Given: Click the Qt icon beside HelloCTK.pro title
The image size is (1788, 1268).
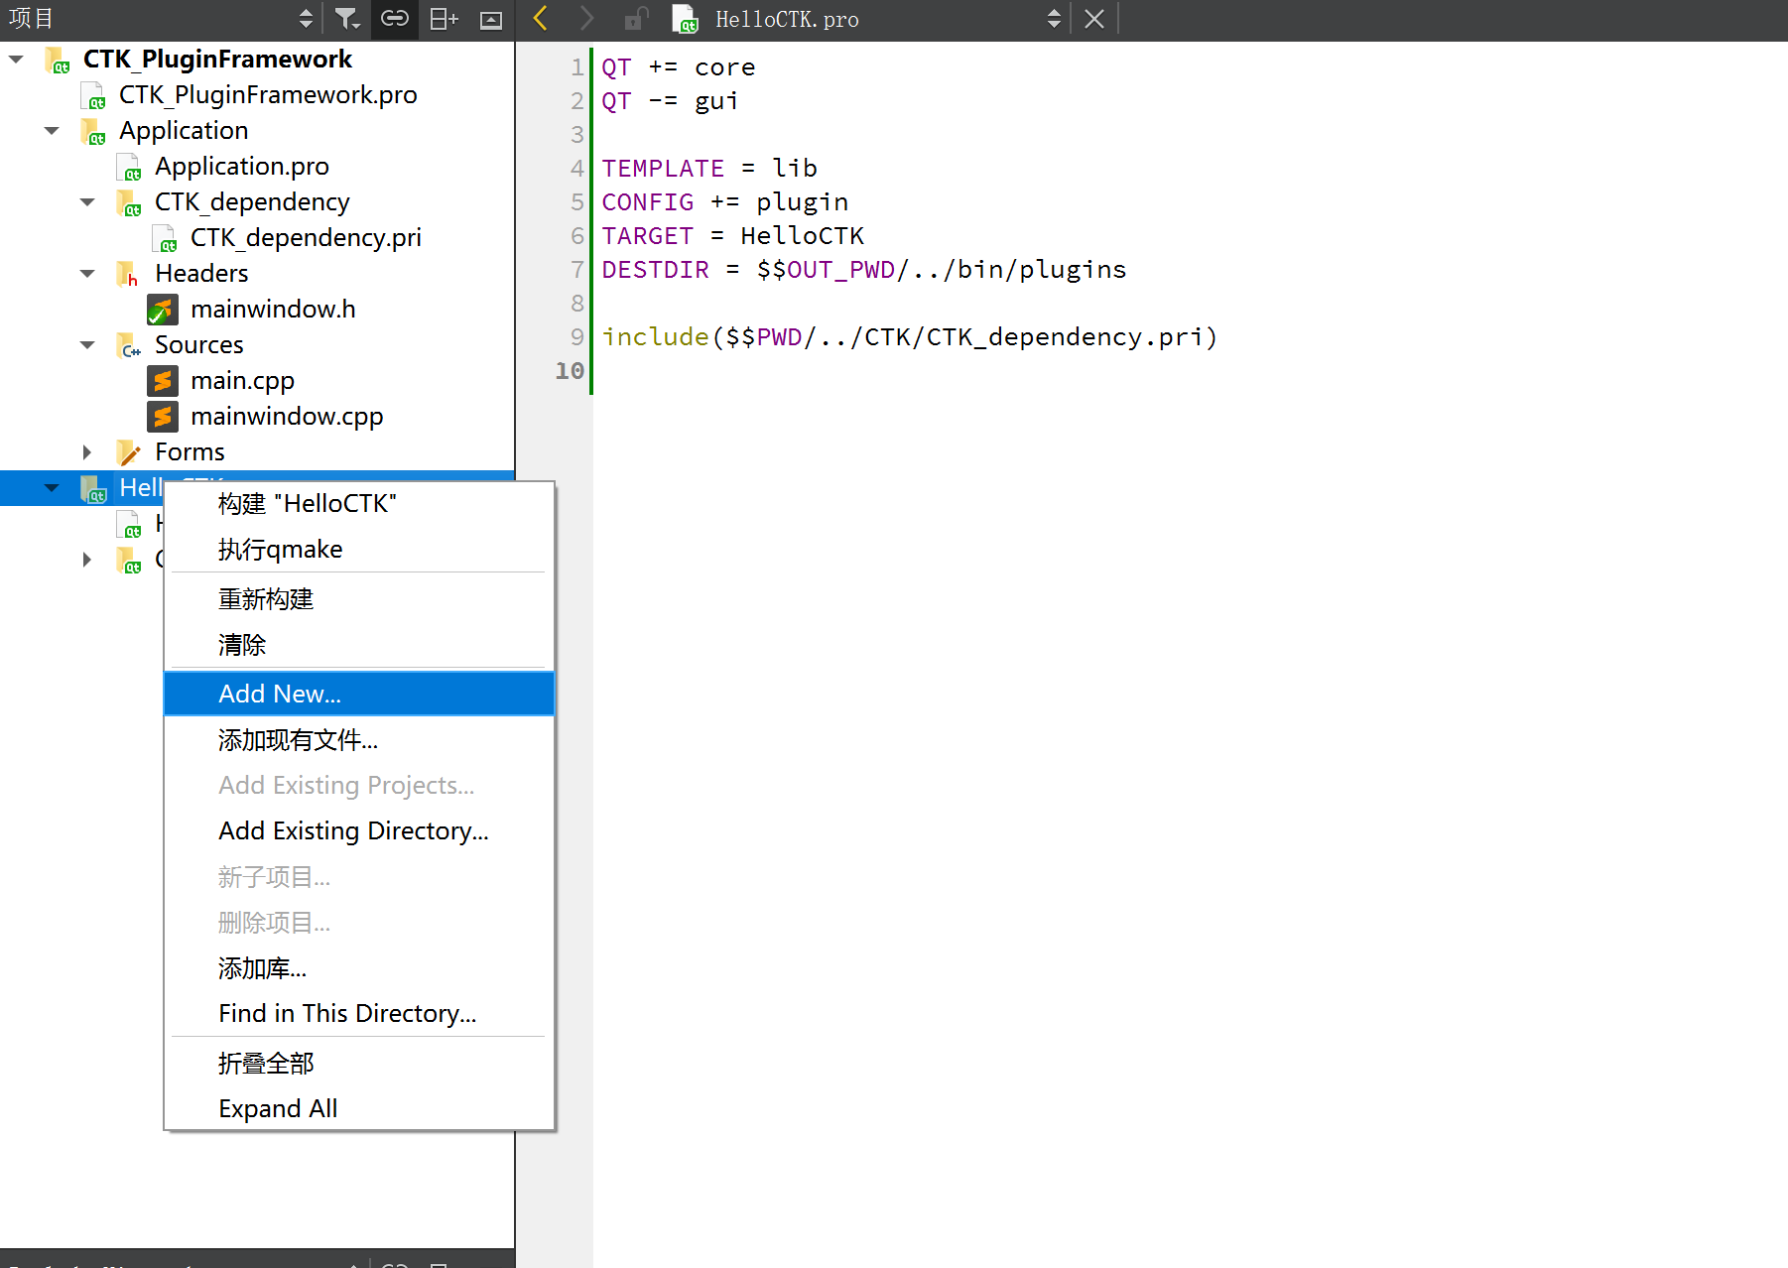Looking at the screenshot, I should pos(684,18).
